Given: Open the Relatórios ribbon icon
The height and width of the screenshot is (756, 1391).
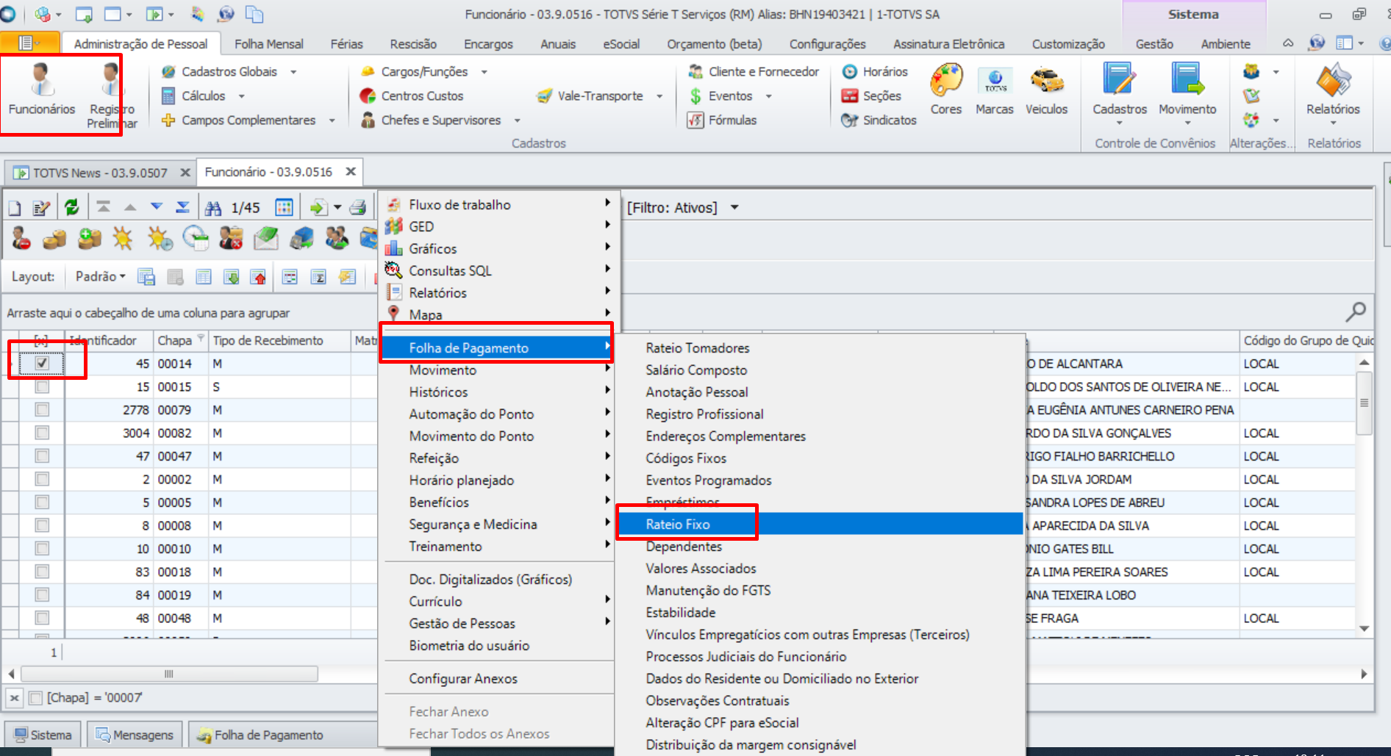Looking at the screenshot, I should 1333,93.
